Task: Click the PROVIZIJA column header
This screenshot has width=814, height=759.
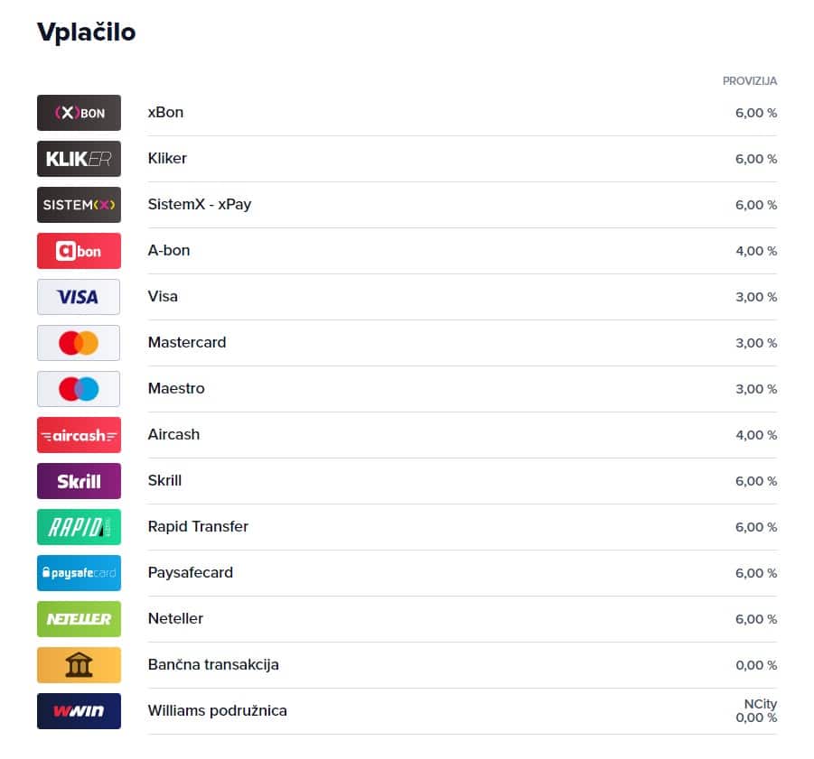Action: click(750, 81)
